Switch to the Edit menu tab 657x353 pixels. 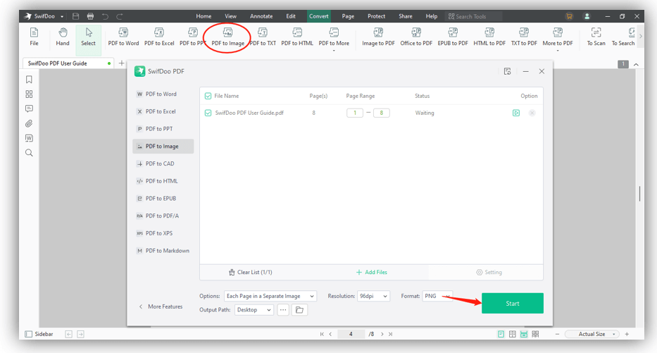291,16
